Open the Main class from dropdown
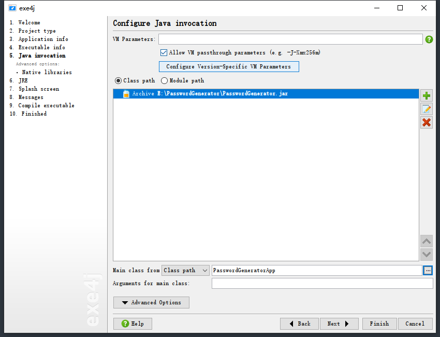 pos(185,271)
